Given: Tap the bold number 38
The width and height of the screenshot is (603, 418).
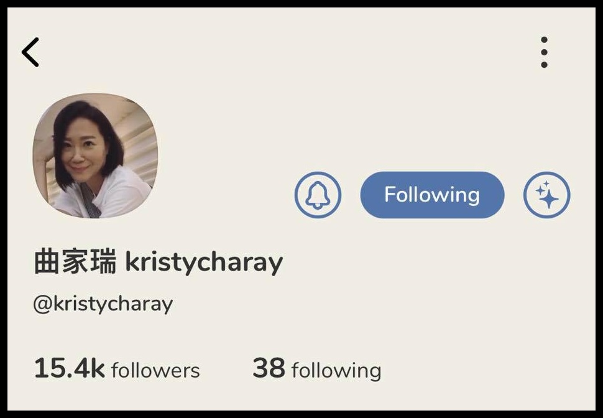Looking at the screenshot, I should coord(269,368).
